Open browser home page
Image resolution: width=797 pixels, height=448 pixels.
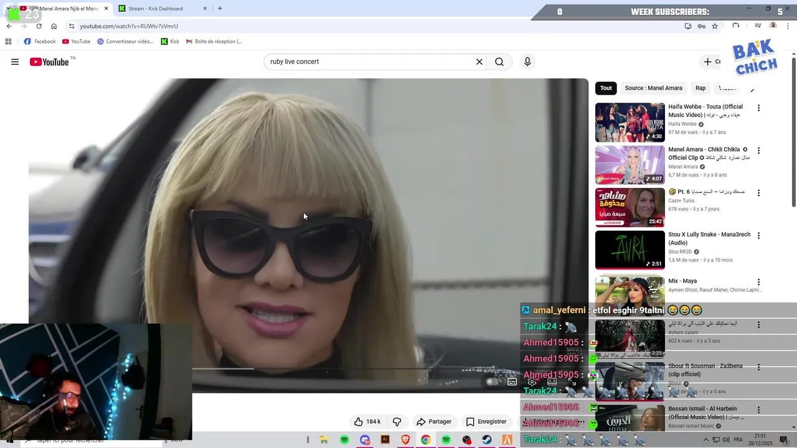tap(54, 26)
